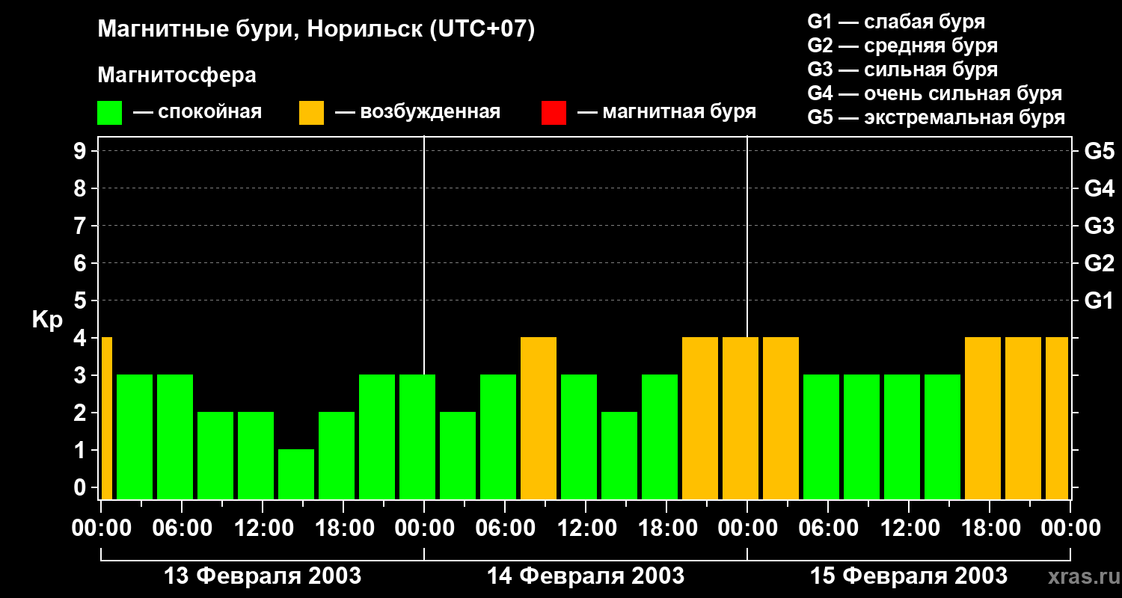Click the green 'спокойная' legend swatch
The height and width of the screenshot is (598, 1122).
coord(109,113)
